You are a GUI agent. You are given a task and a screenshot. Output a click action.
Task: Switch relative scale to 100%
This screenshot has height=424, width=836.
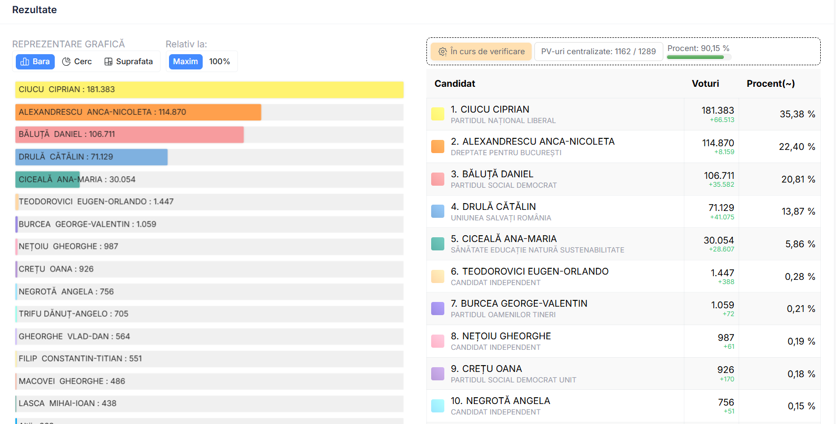220,62
